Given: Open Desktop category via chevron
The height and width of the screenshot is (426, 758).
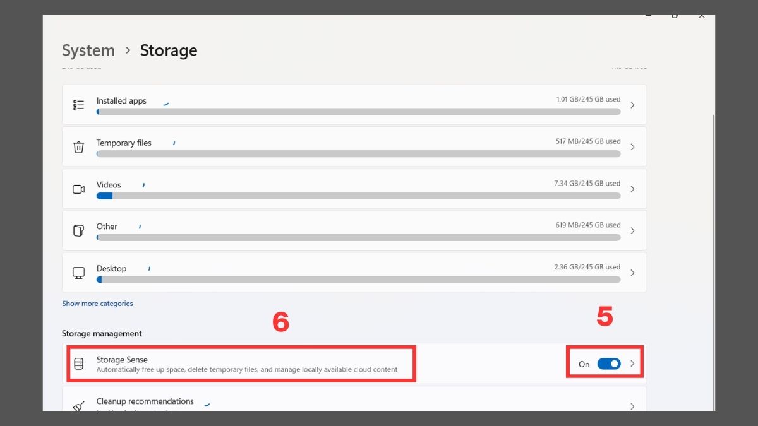Looking at the screenshot, I should [632, 273].
